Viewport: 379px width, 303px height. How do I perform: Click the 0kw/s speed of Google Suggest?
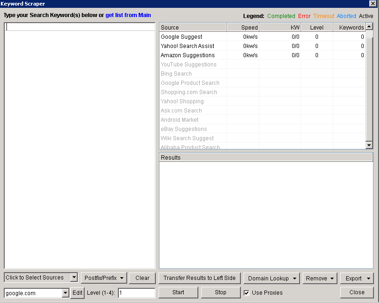click(x=251, y=37)
